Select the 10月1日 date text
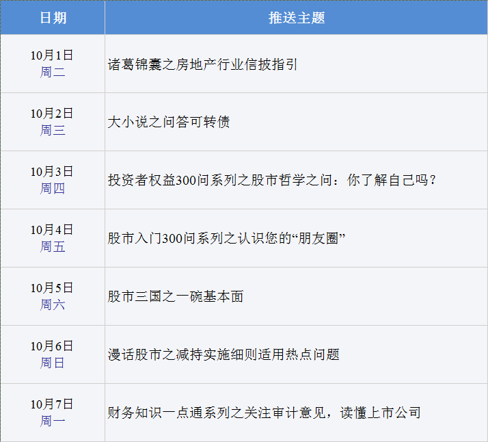This screenshot has width=488, height=442. (x=52, y=55)
